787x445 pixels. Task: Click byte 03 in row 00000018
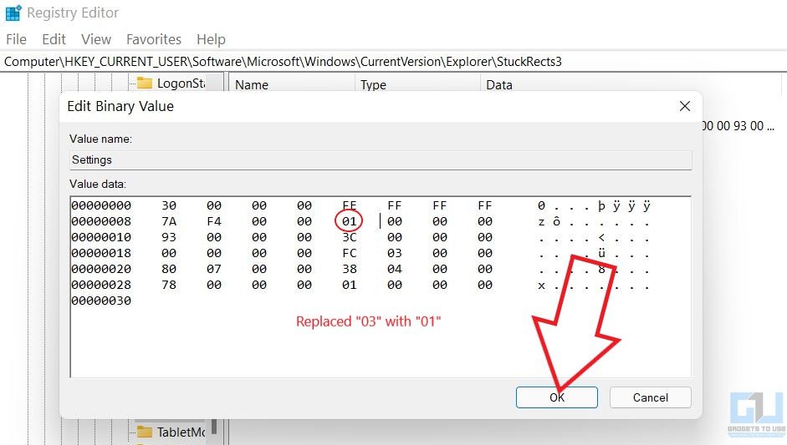pos(395,253)
